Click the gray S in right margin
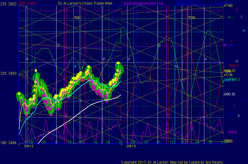 [x=241, y=17]
